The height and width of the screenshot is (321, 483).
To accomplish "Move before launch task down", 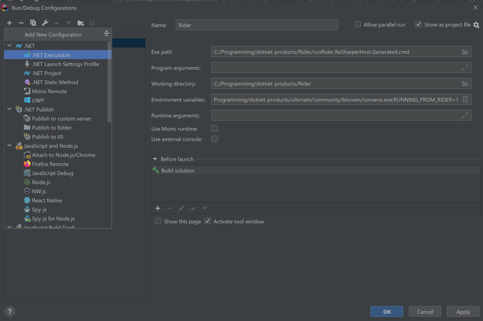I will (205, 208).
